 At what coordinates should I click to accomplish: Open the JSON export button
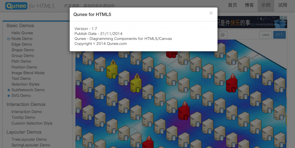pyautogui.click(x=266, y=35)
